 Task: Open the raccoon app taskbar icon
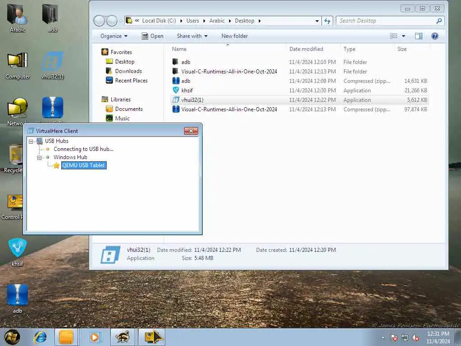[x=122, y=337]
